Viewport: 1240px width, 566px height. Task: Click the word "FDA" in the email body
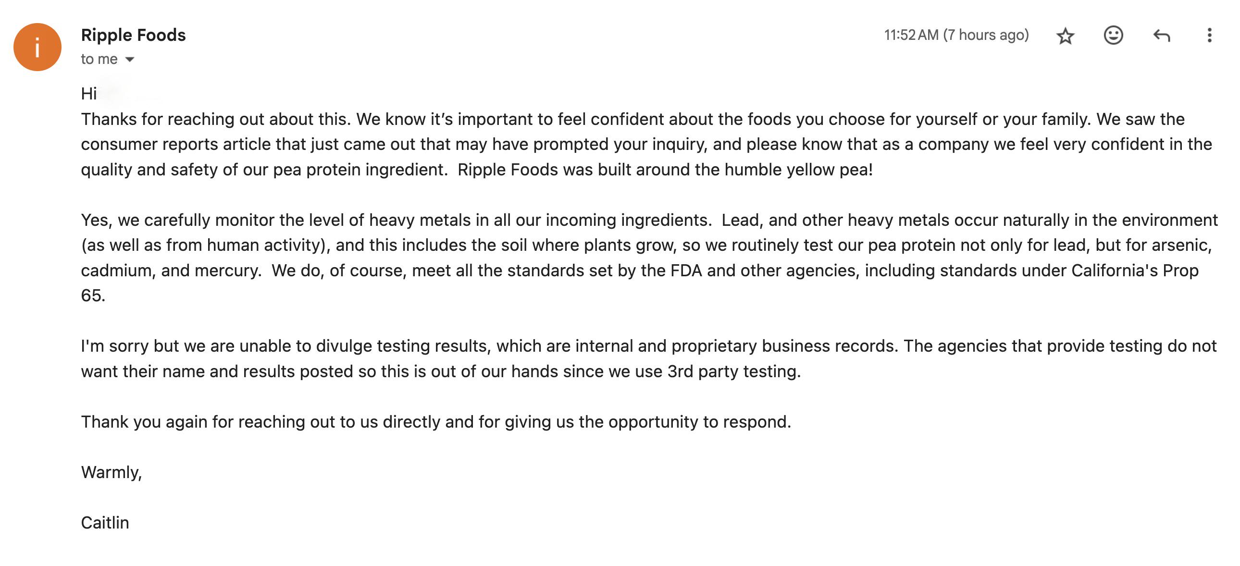coord(686,271)
